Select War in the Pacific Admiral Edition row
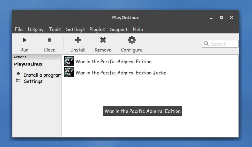This screenshot has width=252, height=147. [150, 61]
